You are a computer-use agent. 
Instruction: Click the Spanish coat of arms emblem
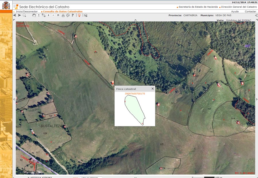[x=6, y=5]
